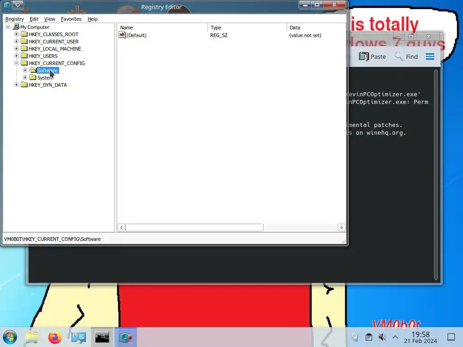The image size is (463, 347).
Task: Click the System folder icon
Action: pos(33,77)
